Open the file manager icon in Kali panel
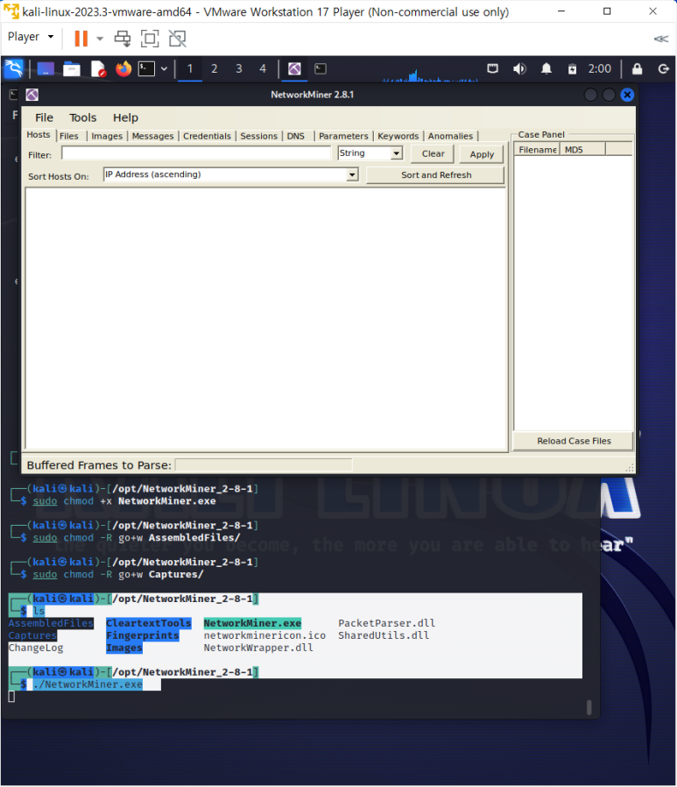677x787 pixels. (71, 68)
